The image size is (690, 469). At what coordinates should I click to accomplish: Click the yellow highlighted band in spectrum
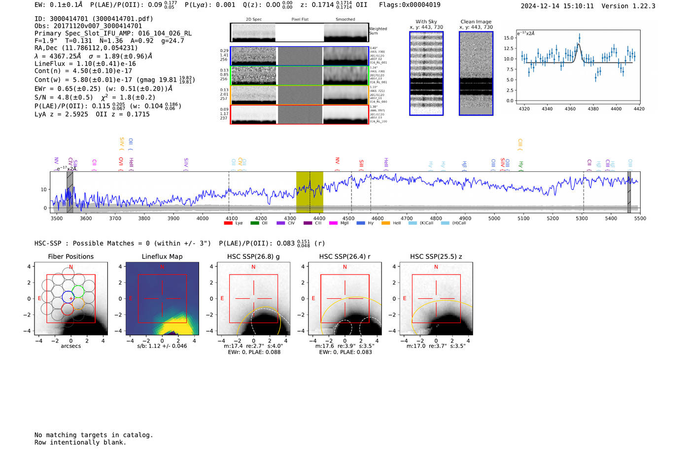310,192
